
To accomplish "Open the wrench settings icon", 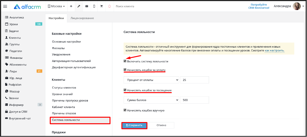I will point(79,6).
